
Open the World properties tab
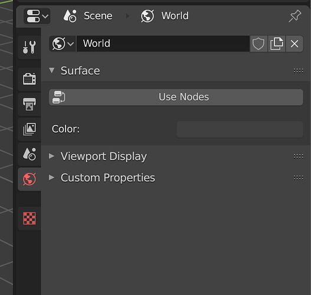(x=30, y=179)
